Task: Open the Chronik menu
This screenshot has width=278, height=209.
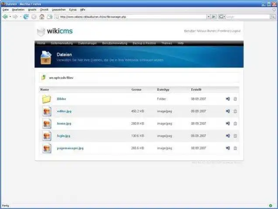Action: [x=44, y=10]
